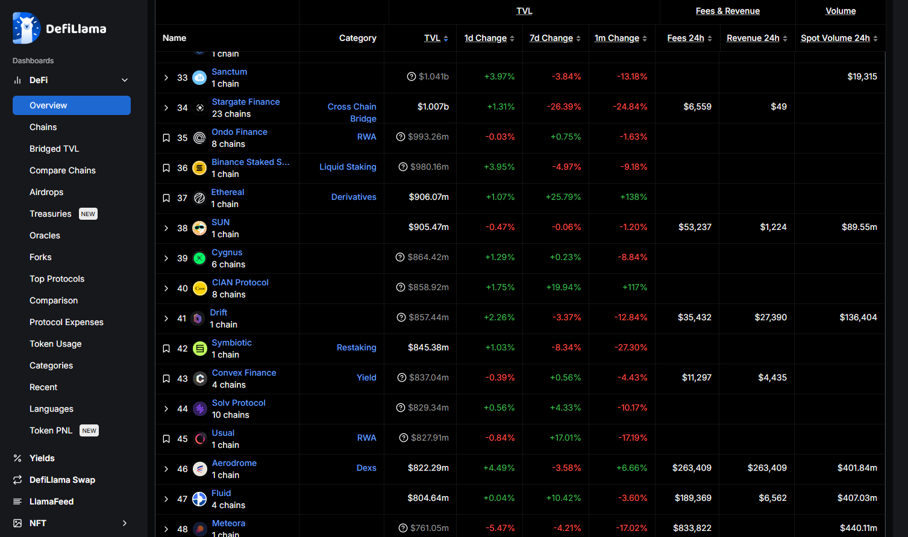Image resolution: width=908 pixels, height=537 pixels.
Task: Bookmark the Symbiotic protocol
Action: pyautogui.click(x=166, y=349)
